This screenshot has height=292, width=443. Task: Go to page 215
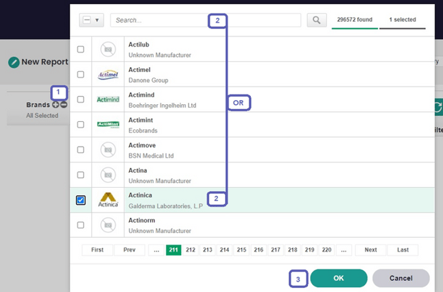point(241,250)
